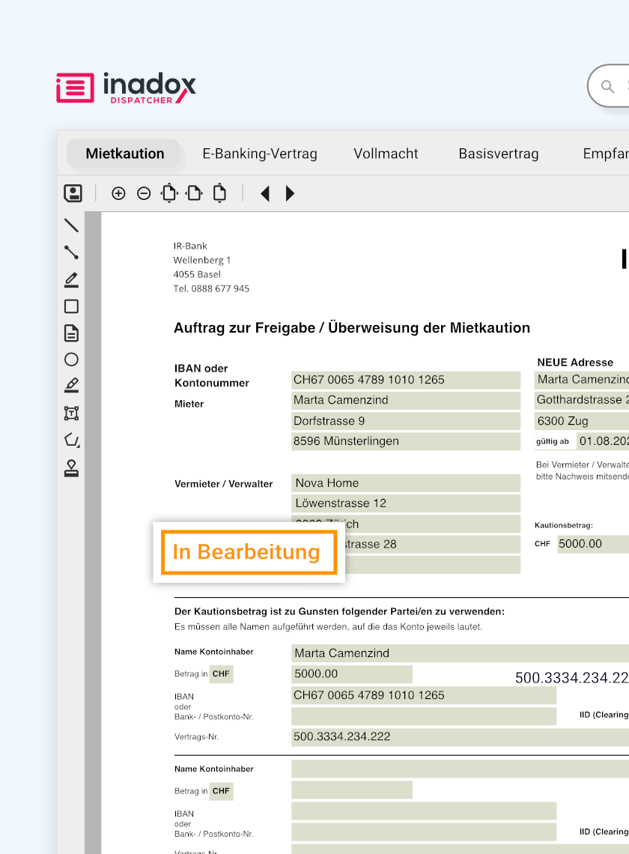
Task: Click Vertrags-Nr. field 500.3334.234.222
Action: click(461, 737)
